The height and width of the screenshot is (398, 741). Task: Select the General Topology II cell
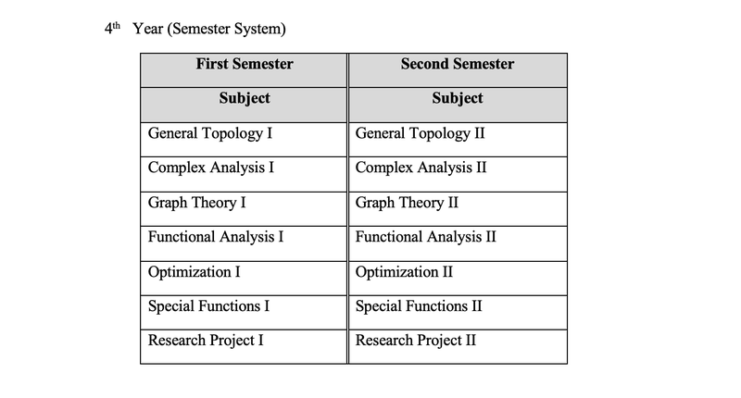point(458,140)
